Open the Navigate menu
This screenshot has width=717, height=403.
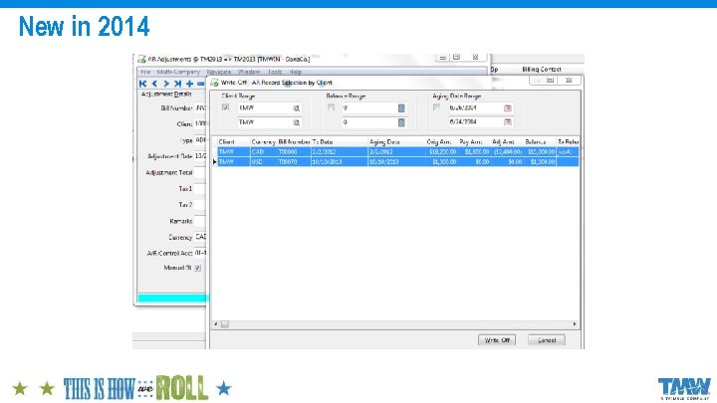point(219,72)
